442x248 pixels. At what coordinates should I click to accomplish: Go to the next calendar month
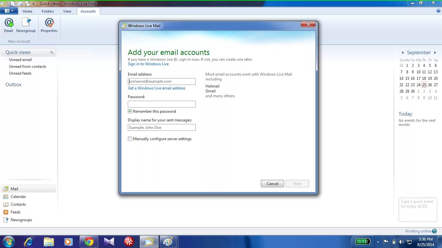pos(435,53)
